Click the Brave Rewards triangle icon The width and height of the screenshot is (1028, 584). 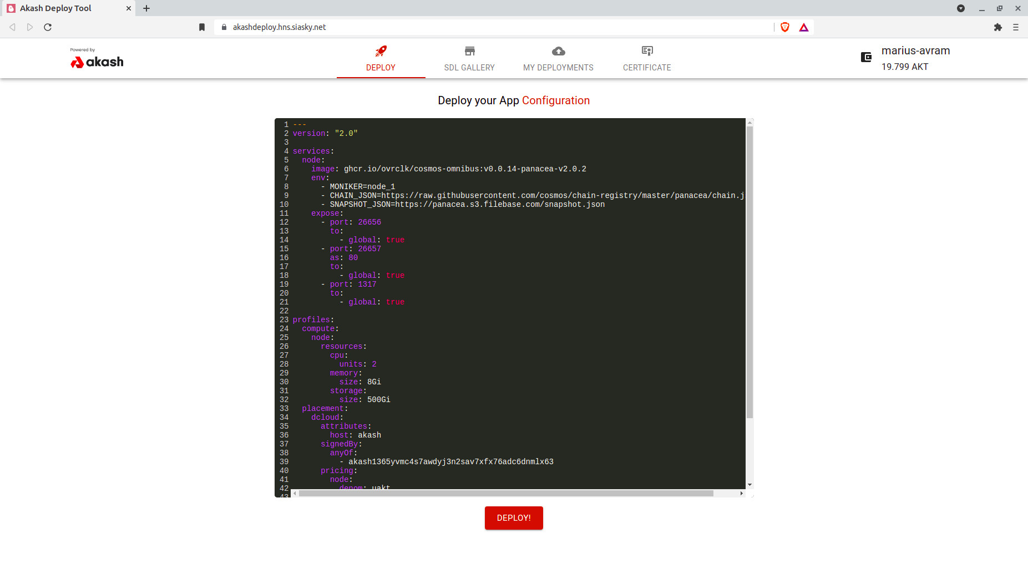(803, 27)
